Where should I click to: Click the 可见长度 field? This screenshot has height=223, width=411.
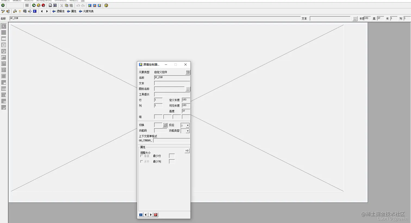click(186, 106)
